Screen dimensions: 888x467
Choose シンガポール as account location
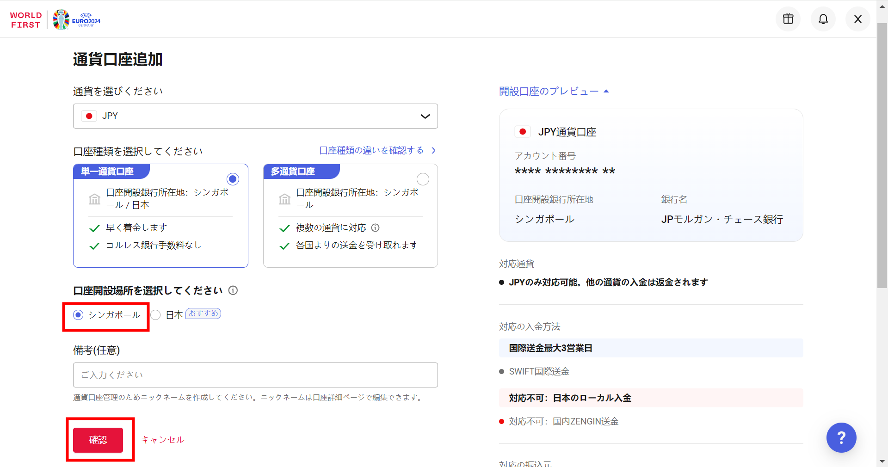78,315
